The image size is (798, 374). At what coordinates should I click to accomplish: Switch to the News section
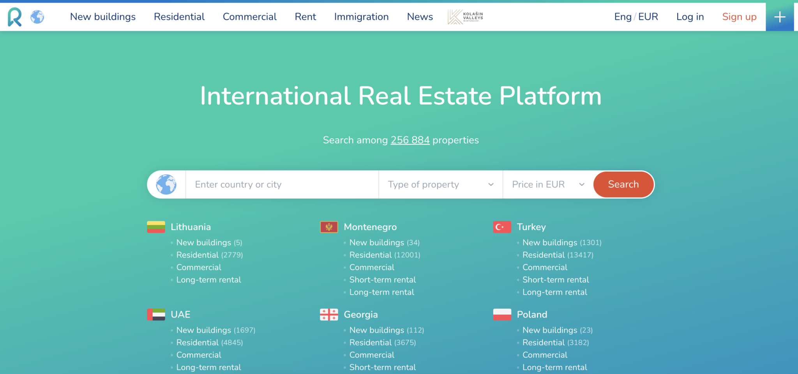point(420,16)
